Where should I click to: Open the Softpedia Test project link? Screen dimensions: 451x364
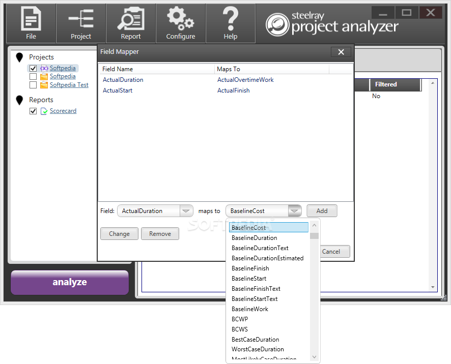pyautogui.click(x=69, y=85)
